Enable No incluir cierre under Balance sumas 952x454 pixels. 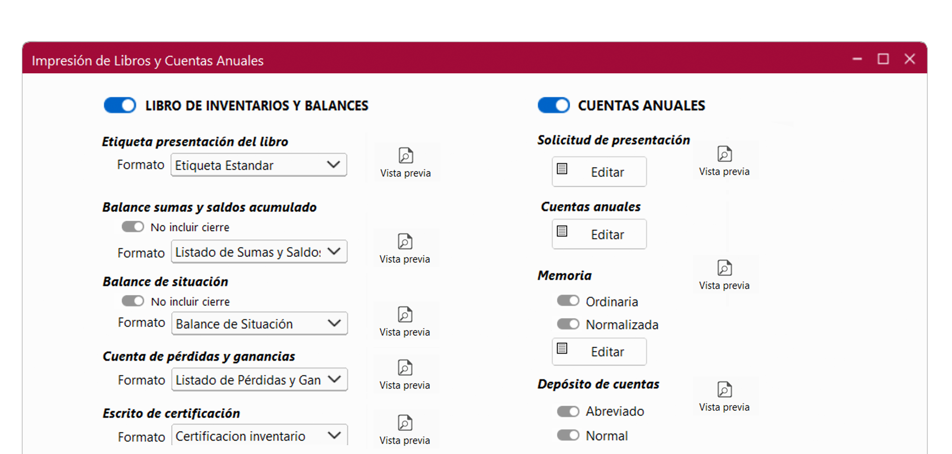[132, 227]
